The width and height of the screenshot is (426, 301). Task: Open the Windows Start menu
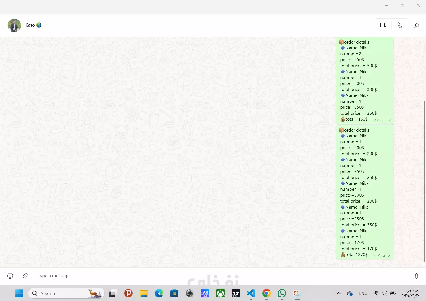coord(19,293)
